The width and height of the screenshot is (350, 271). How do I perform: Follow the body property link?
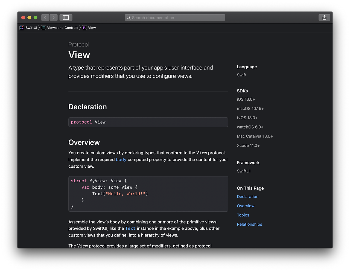click(x=121, y=159)
